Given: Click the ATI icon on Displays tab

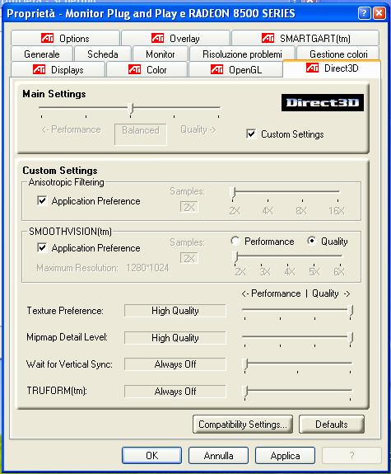Looking at the screenshot, I should pyautogui.click(x=39, y=69).
